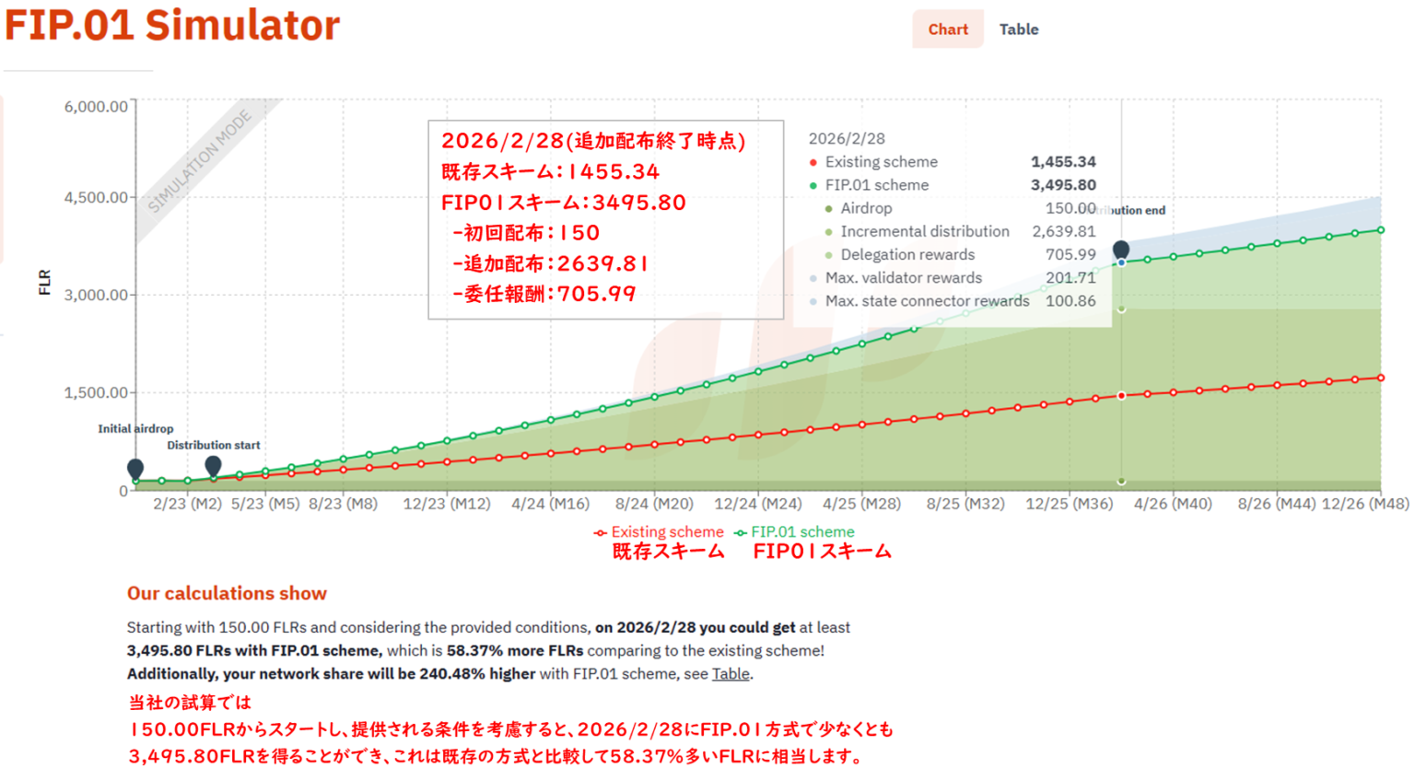
Task: Follow the Table link in calculations text
Action: click(731, 674)
